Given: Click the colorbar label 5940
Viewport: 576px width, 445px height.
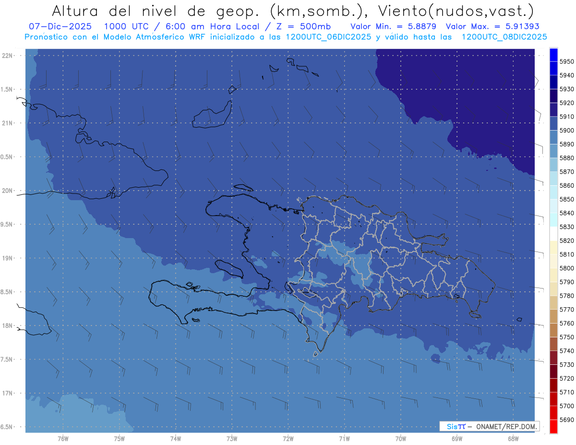Looking at the screenshot, I should (567, 75).
